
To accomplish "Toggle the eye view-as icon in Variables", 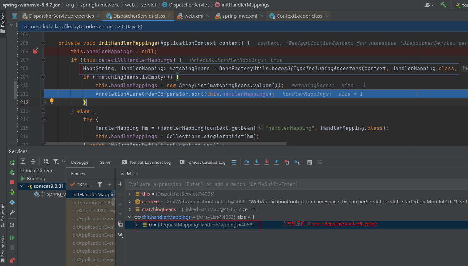I will [x=121, y=235].
